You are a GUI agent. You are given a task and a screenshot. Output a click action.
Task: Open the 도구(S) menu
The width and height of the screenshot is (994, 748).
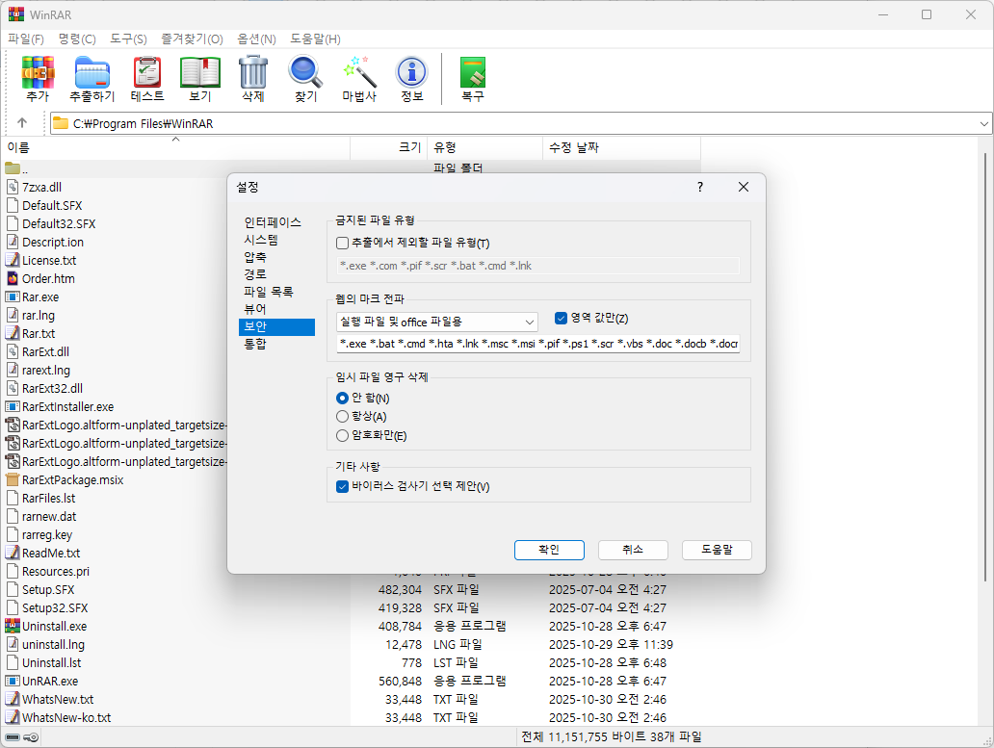click(129, 39)
